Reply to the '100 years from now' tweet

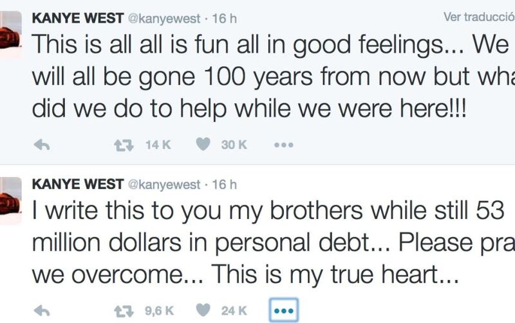tap(42, 144)
